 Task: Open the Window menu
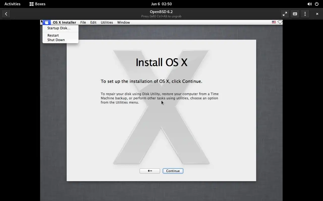tap(123, 22)
